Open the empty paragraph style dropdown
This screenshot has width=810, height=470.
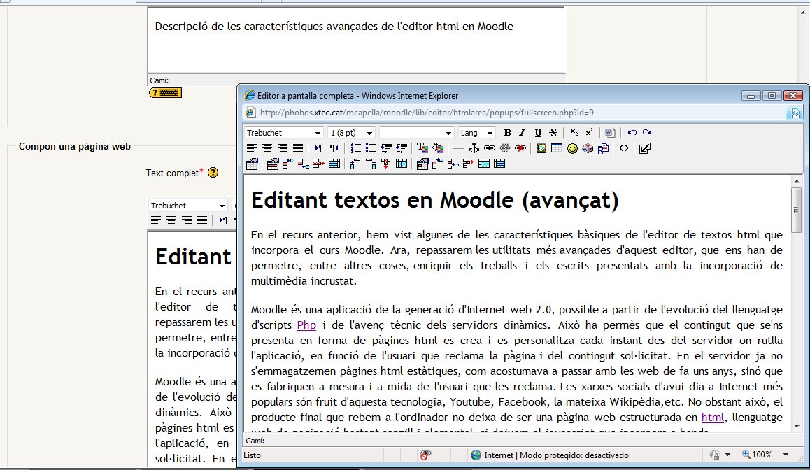pyautogui.click(x=416, y=133)
